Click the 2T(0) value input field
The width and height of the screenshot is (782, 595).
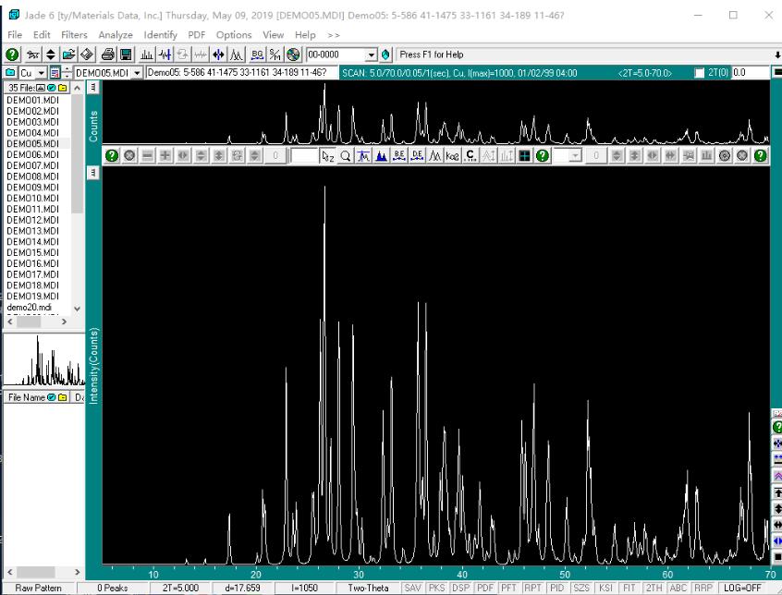(750, 73)
